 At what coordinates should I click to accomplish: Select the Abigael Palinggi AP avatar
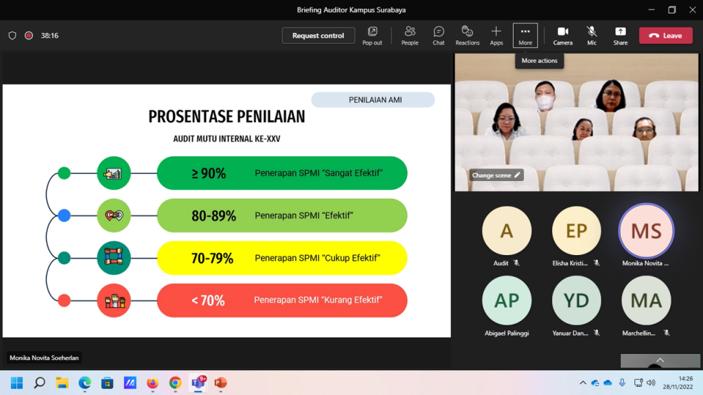507,300
